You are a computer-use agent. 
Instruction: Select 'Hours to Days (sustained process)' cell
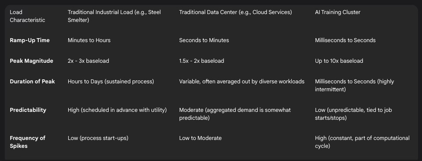coord(111,82)
